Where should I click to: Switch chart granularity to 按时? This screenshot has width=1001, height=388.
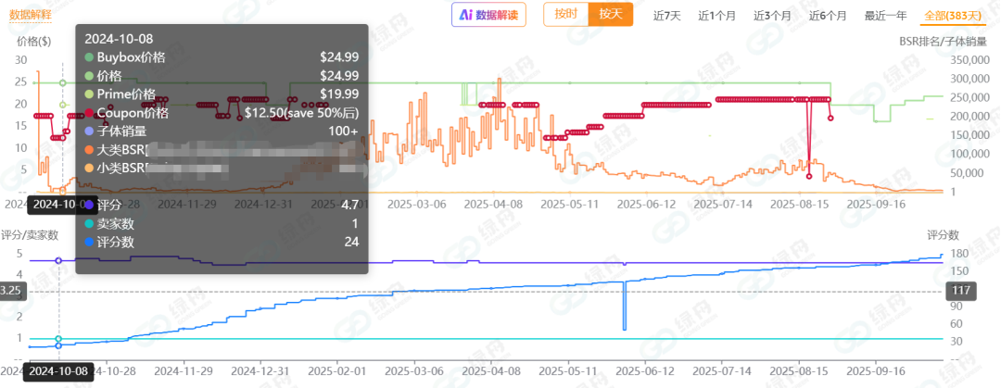pyautogui.click(x=565, y=14)
